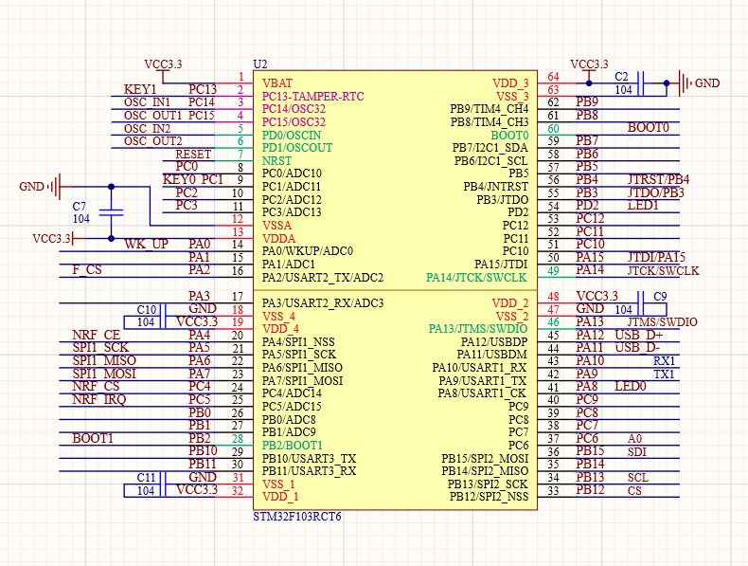Click pin number 64
The height and width of the screenshot is (566, 748).
pyautogui.click(x=553, y=77)
